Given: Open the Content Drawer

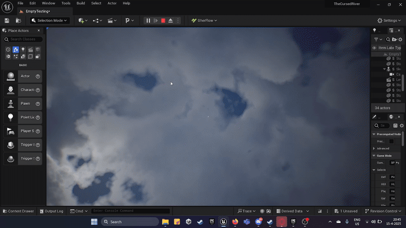Looking at the screenshot, I should [18, 211].
